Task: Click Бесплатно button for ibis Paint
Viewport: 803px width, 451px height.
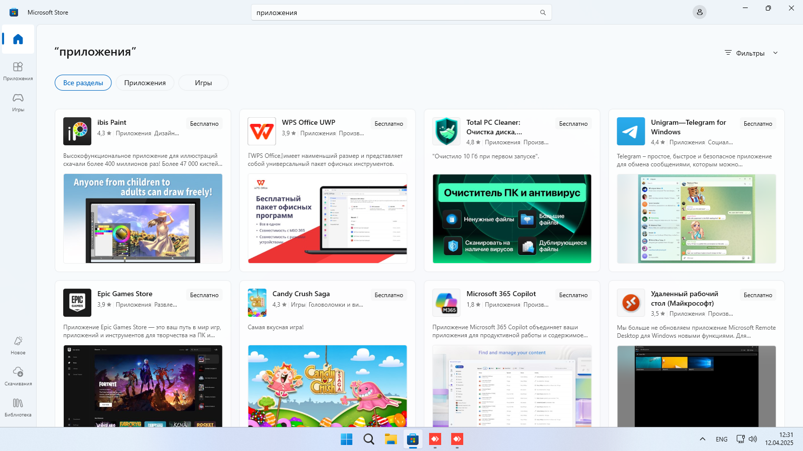Action: coord(204,124)
